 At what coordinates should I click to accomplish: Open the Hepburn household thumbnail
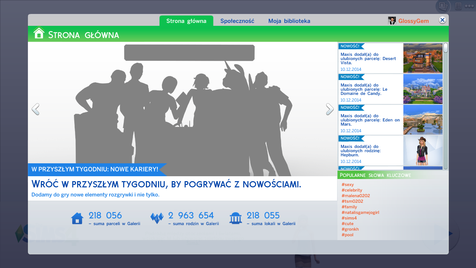[x=423, y=150]
